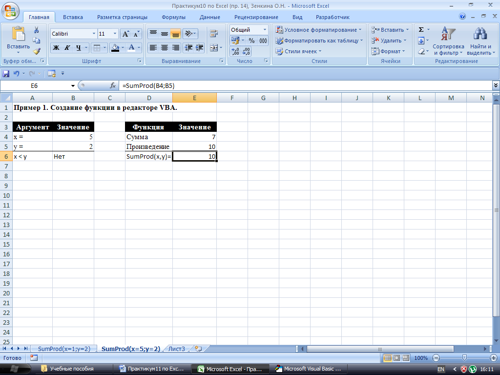
Task: Click the large Вставить paste icon
Action: pos(18,34)
